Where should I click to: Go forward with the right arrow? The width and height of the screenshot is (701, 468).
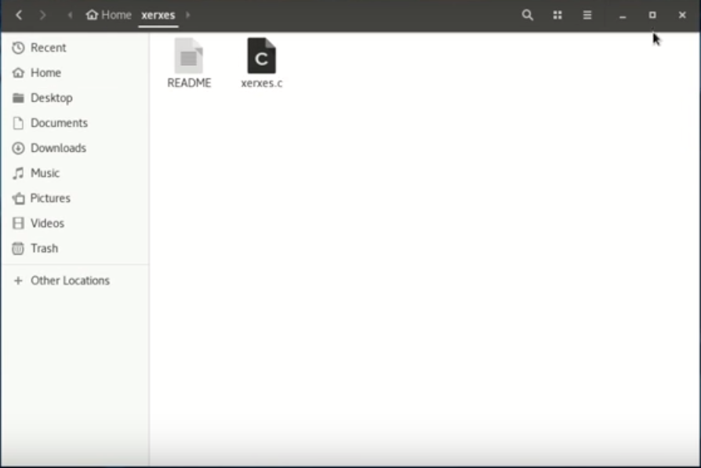(43, 15)
